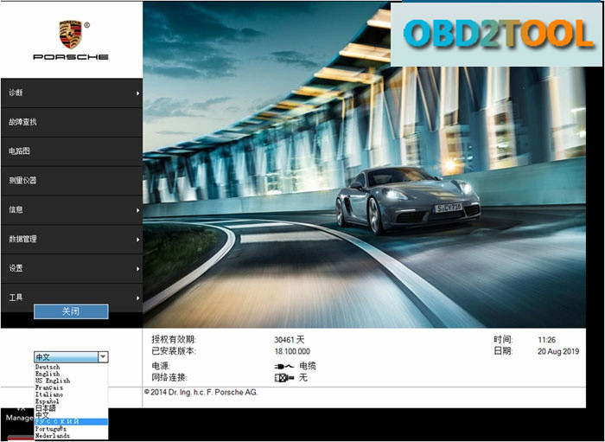Open 电路图 wiring diagrams entry
Image resolution: width=605 pixels, height=442 pixels.
(72, 151)
